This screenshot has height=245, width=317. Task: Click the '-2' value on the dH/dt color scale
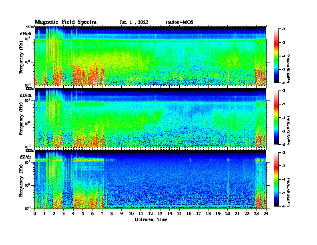point(283,29)
